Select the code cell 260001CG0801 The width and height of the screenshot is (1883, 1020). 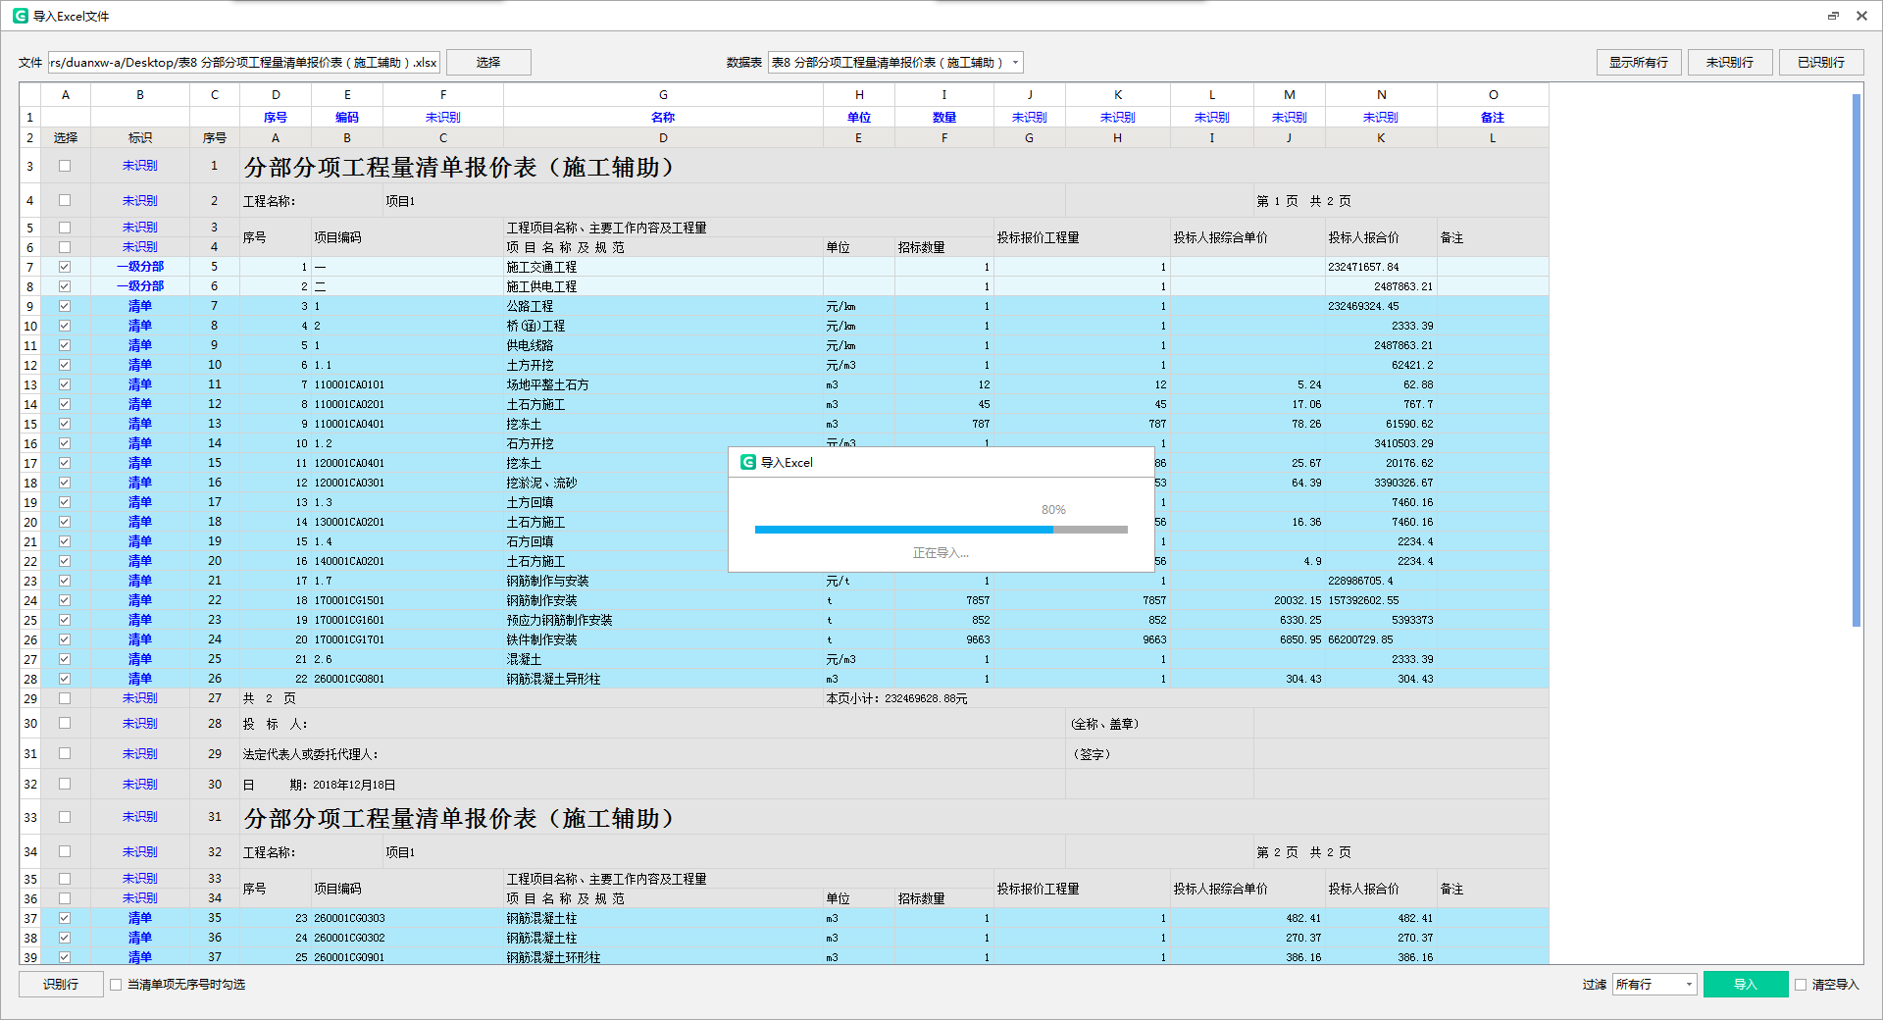coord(347,679)
